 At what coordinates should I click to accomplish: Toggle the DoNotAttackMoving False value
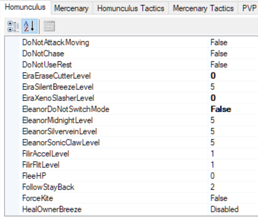click(233, 43)
